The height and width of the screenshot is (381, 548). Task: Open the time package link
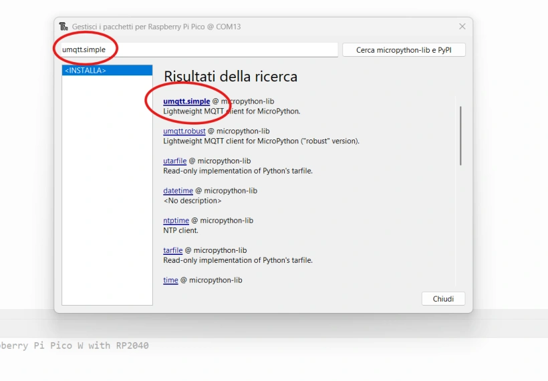coord(170,280)
